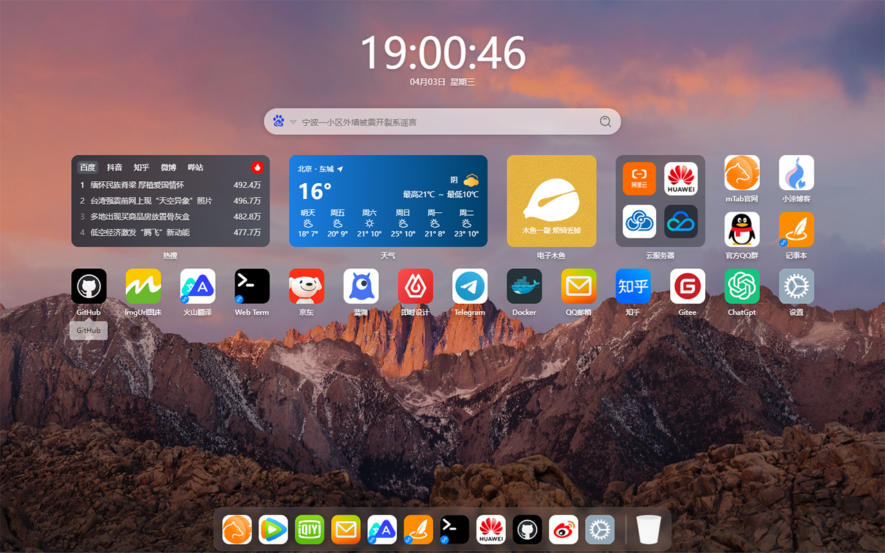Expand the search engine dropdown arrow
Image resolution: width=885 pixels, height=553 pixels.
point(293,122)
